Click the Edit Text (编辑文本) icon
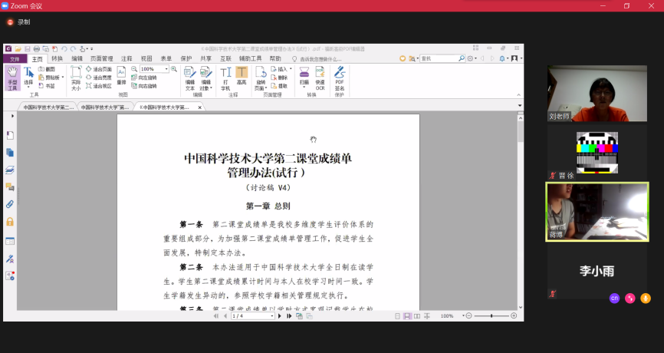 189,77
